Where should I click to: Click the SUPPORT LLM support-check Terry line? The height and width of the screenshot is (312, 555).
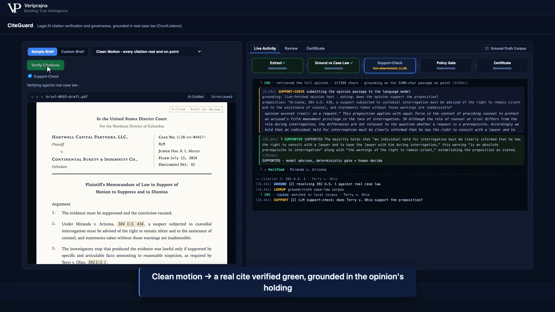coord(339,200)
